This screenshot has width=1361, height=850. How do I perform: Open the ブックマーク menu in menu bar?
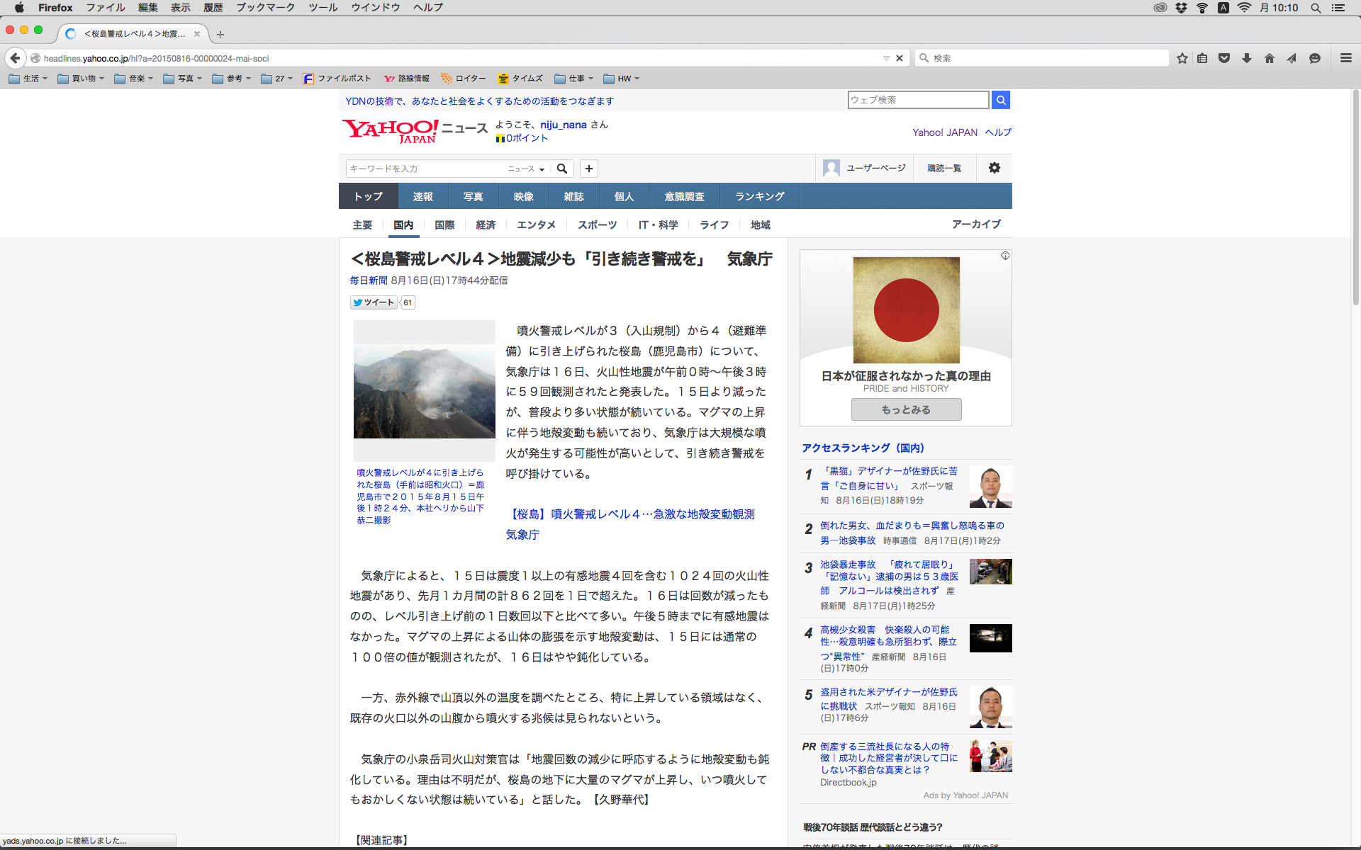click(x=265, y=8)
